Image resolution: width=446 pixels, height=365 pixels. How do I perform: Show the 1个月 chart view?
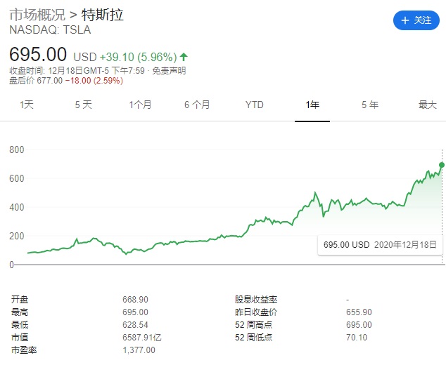tap(140, 105)
